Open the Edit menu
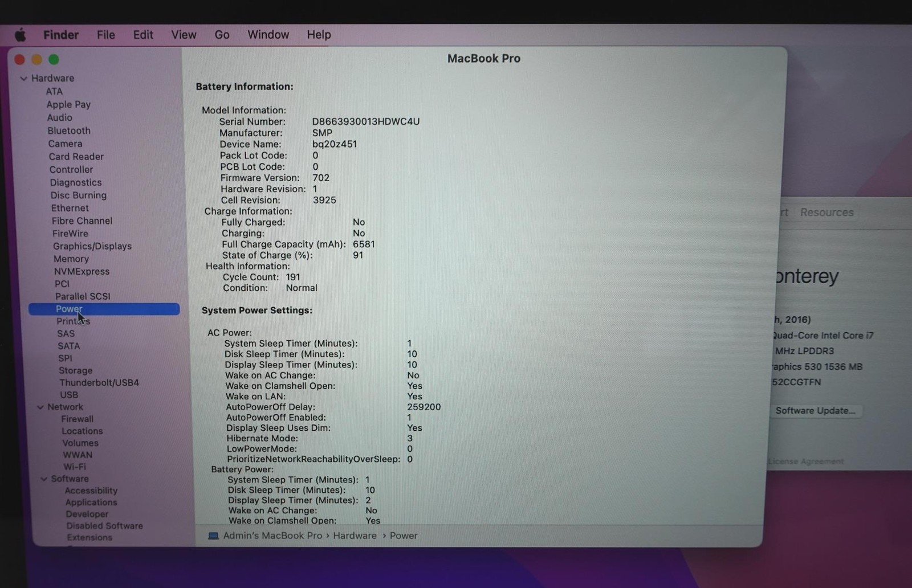 pos(143,35)
